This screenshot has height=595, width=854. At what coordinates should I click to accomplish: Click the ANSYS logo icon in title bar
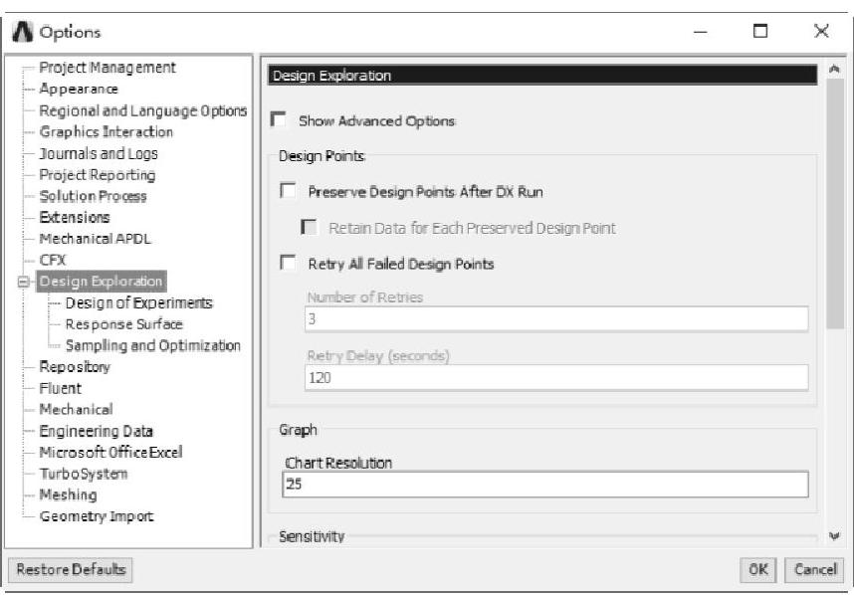click(22, 33)
